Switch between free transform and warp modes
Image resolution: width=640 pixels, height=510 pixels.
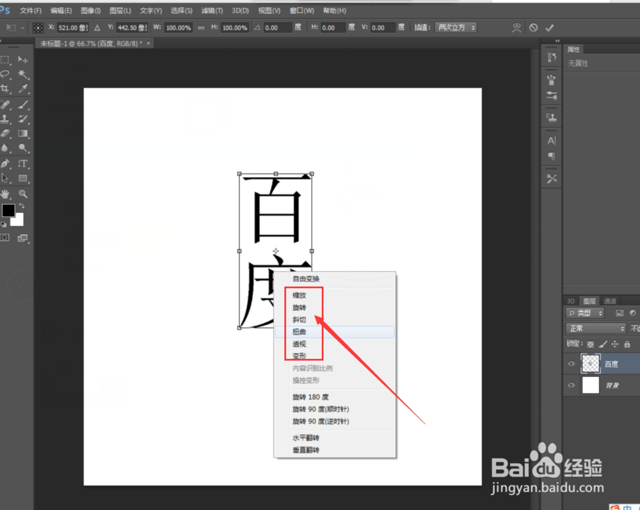[516, 28]
